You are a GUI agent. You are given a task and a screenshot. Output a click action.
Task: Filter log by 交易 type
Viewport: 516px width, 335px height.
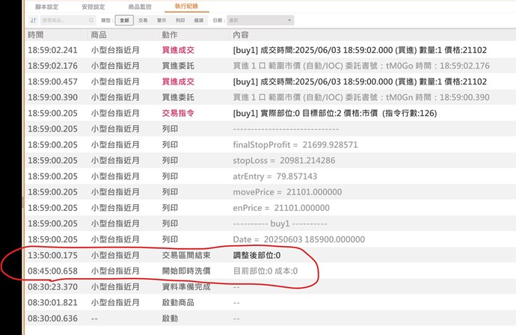[142, 22]
